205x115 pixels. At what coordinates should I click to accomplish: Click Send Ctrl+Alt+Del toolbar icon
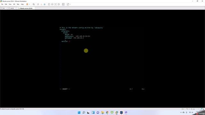click(34, 4)
